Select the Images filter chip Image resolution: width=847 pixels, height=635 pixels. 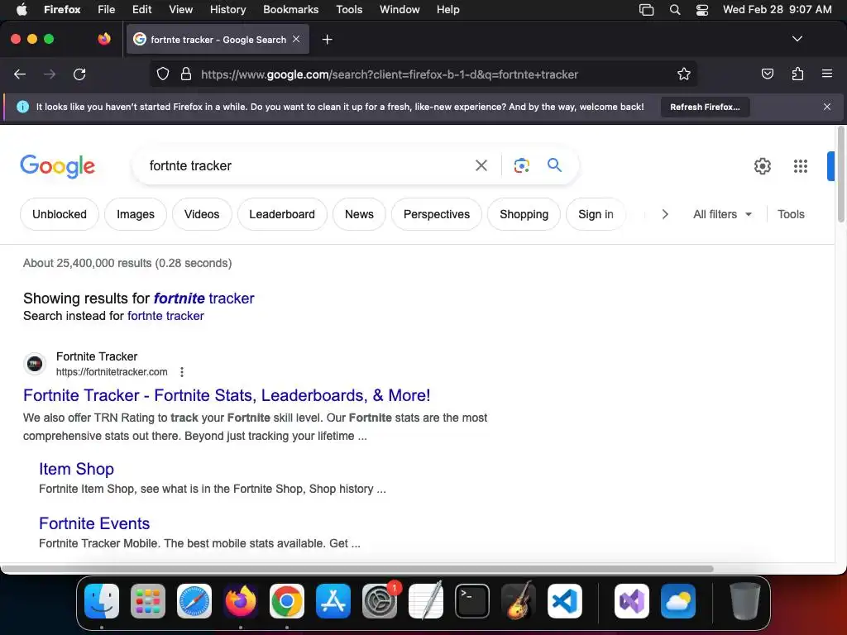pyautogui.click(x=136, y=214)
